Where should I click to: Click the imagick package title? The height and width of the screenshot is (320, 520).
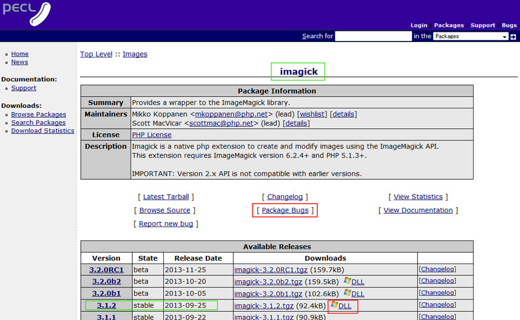[x=299, y=71]
